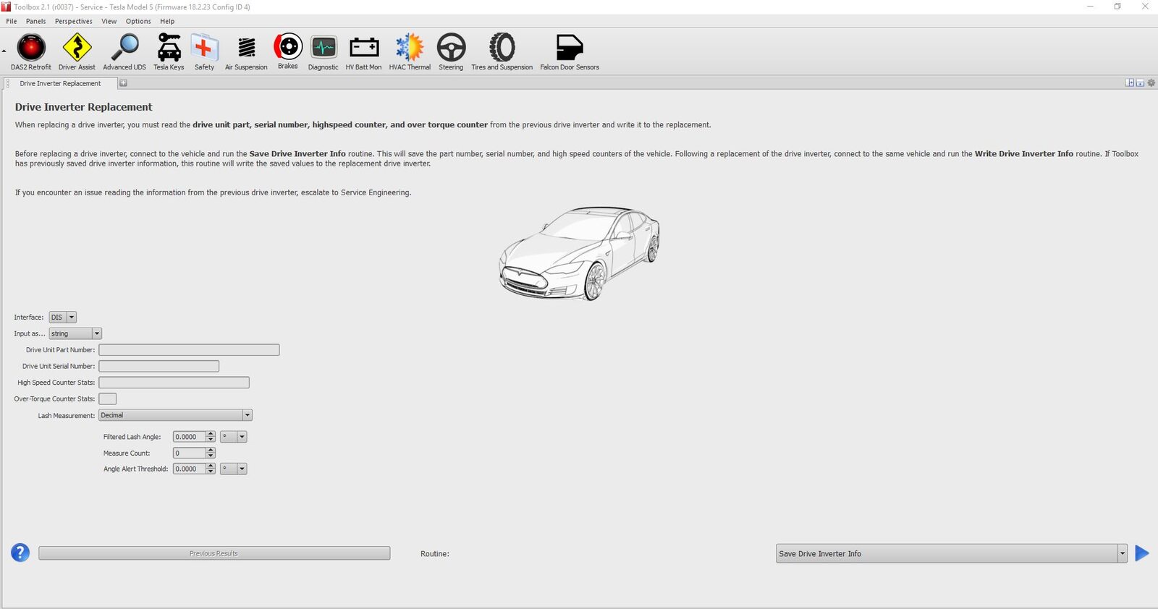Run the selected routine with play arrow
Viewport: 1158px width, 609px height.
coord(1142,553)
